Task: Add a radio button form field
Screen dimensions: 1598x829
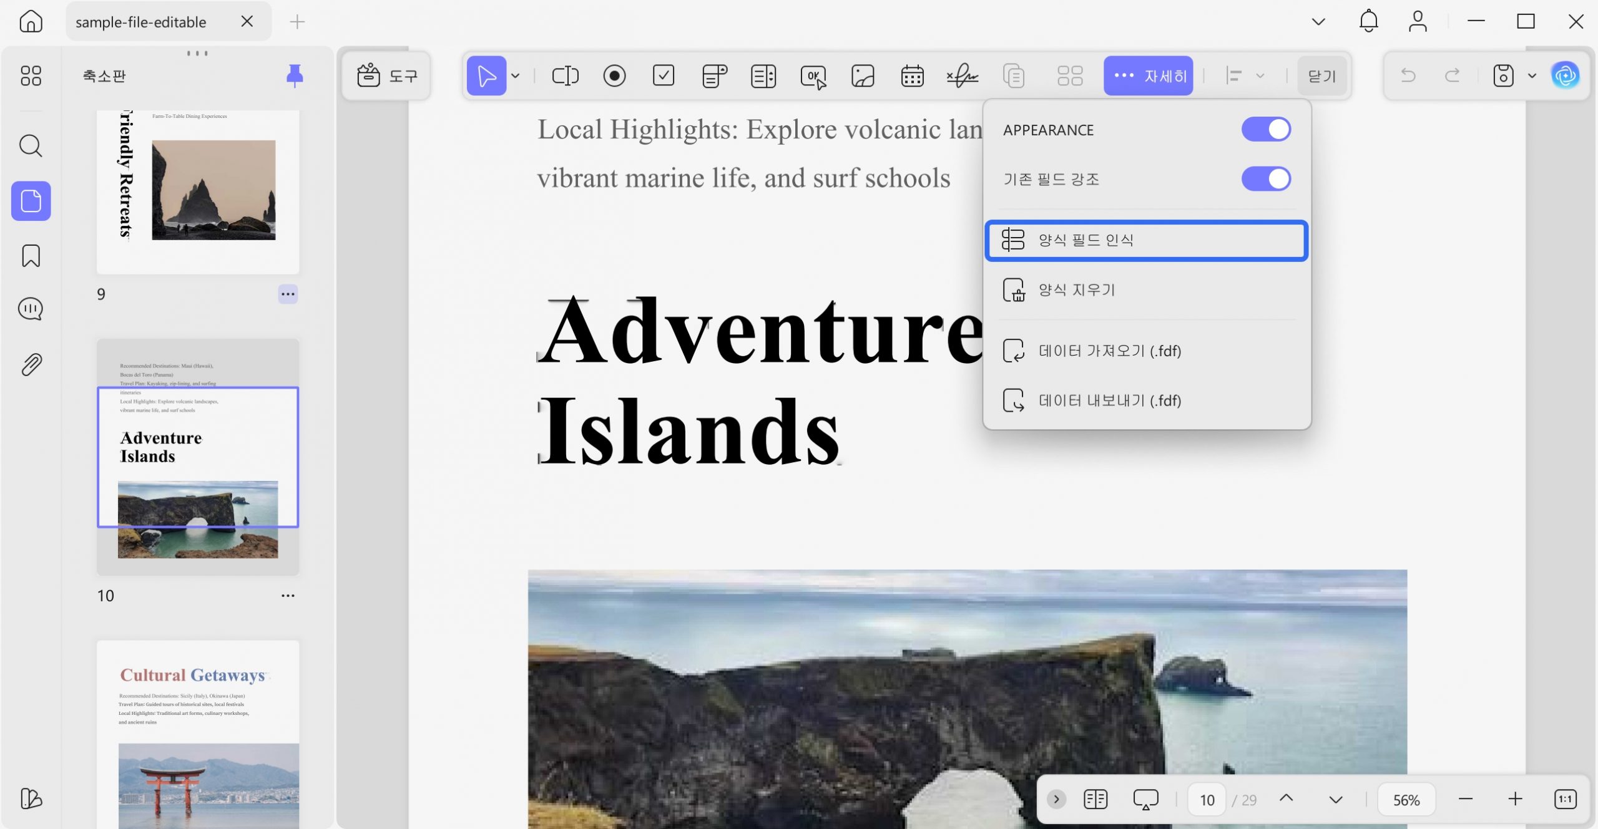Action: 614,76
